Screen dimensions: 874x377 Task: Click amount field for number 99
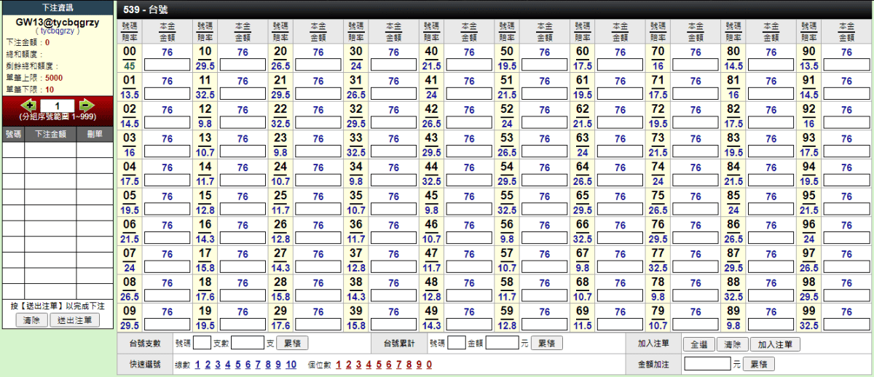(846, 325)
